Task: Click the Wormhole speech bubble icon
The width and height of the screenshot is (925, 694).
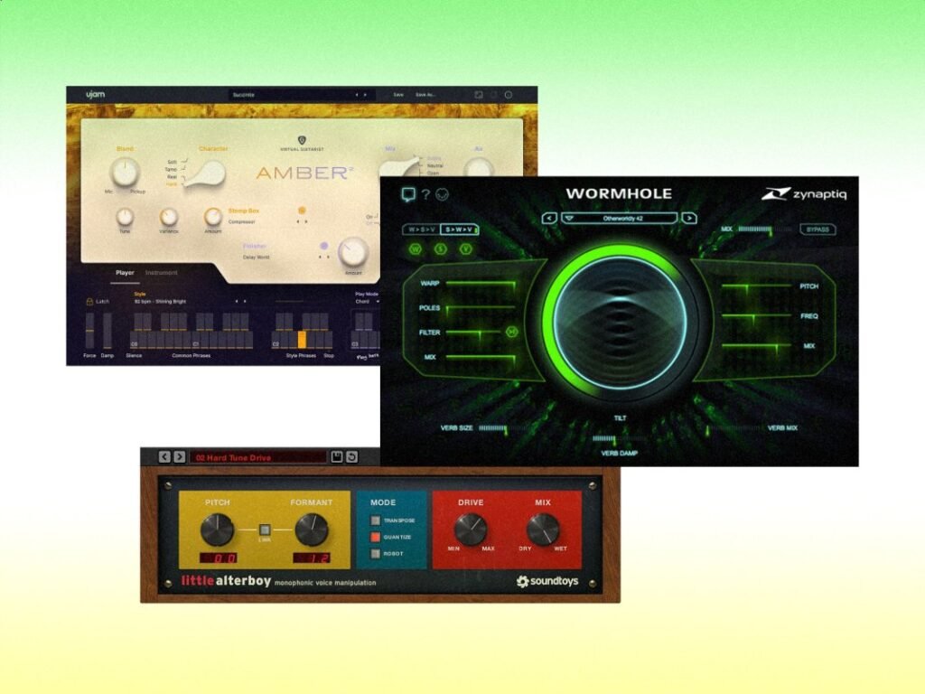Action: 408,194
